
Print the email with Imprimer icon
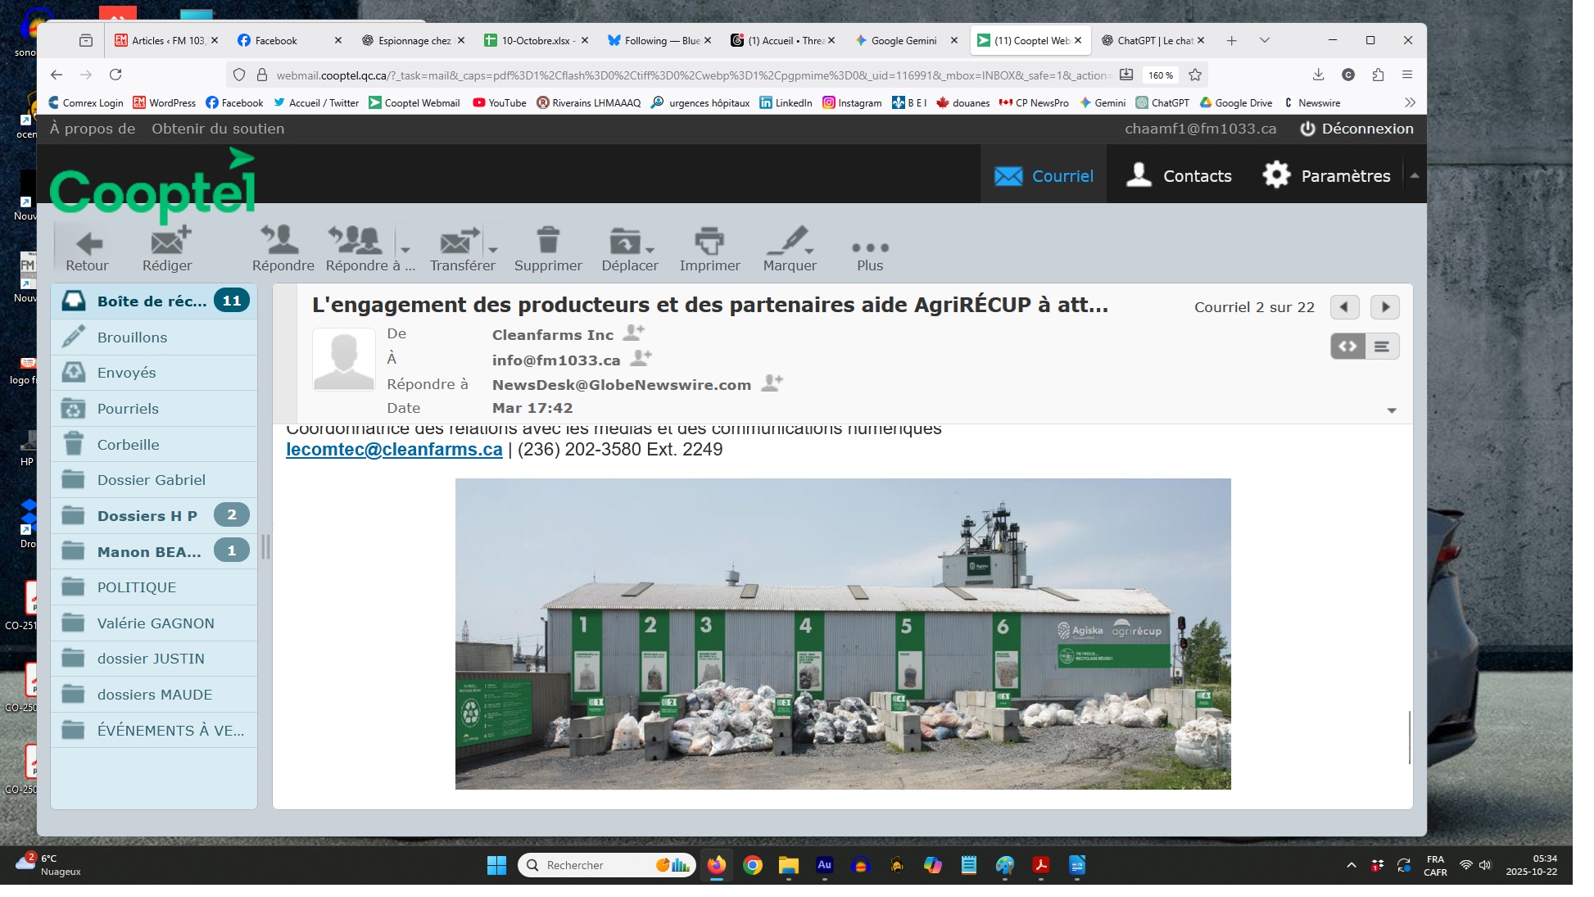(709, 241)
